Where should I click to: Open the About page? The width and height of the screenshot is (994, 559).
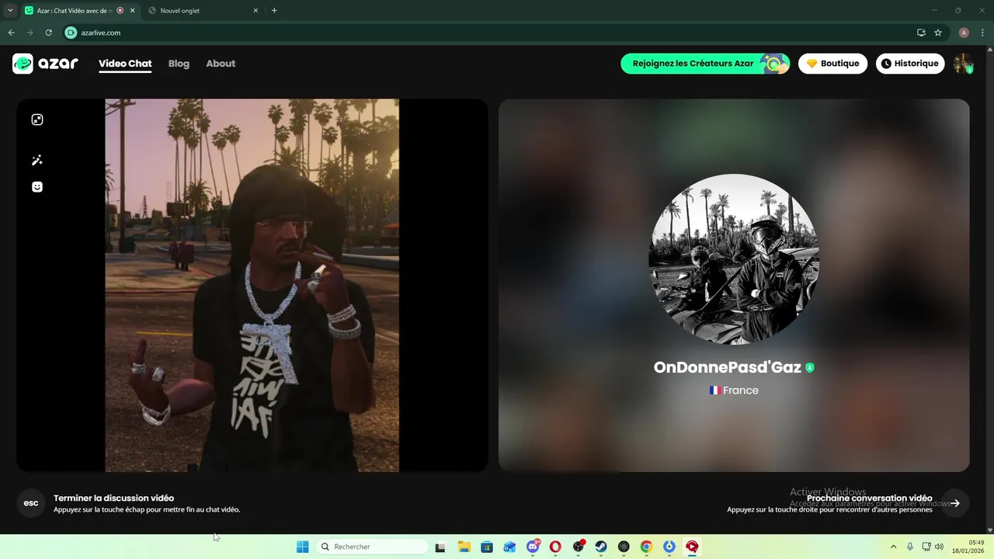point(221,64)
